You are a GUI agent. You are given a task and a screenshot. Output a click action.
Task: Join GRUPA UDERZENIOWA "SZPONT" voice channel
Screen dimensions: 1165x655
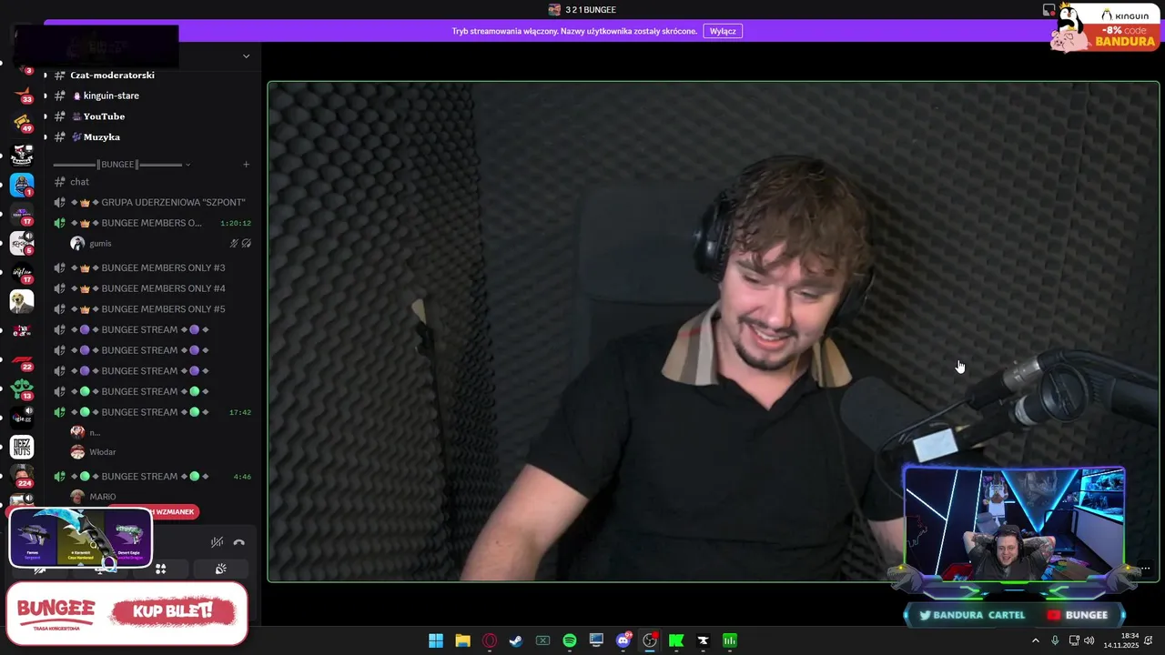151,202
